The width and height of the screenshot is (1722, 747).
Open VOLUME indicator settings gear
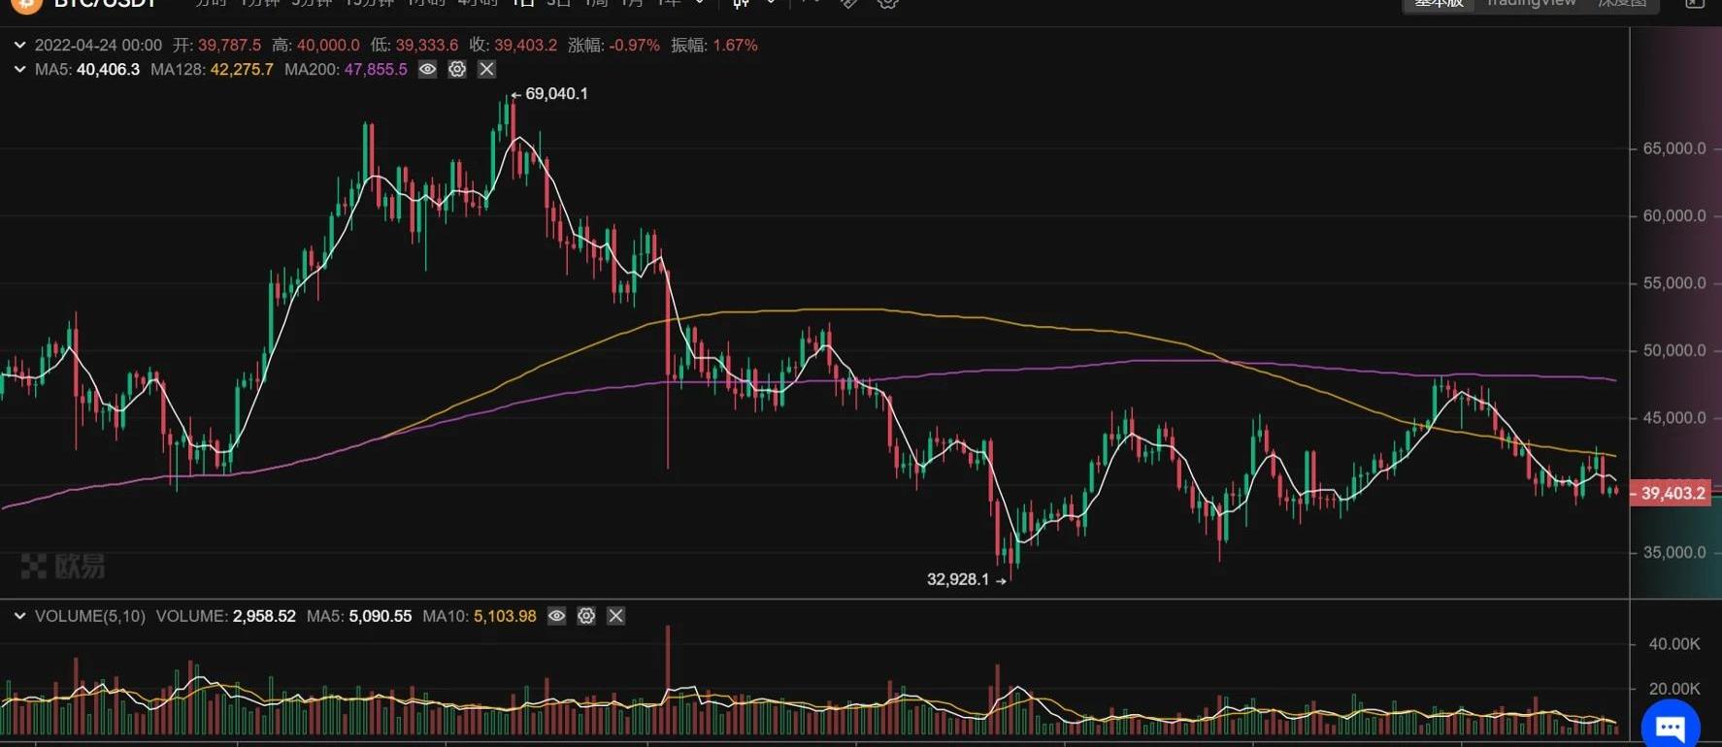(x=586, y=616)
